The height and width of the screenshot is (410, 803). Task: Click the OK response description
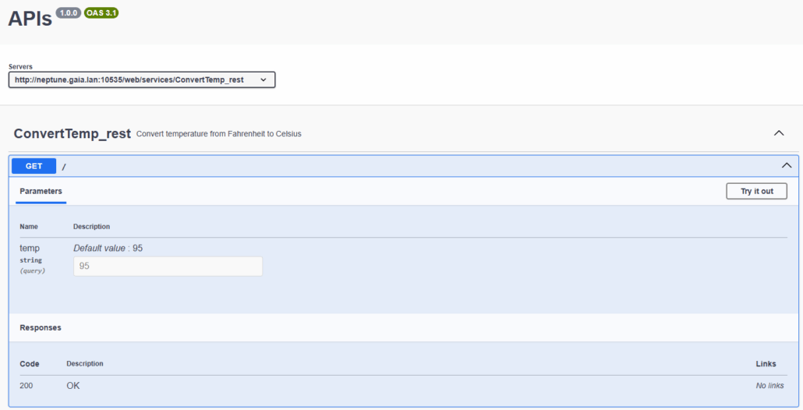pos(73,386)
